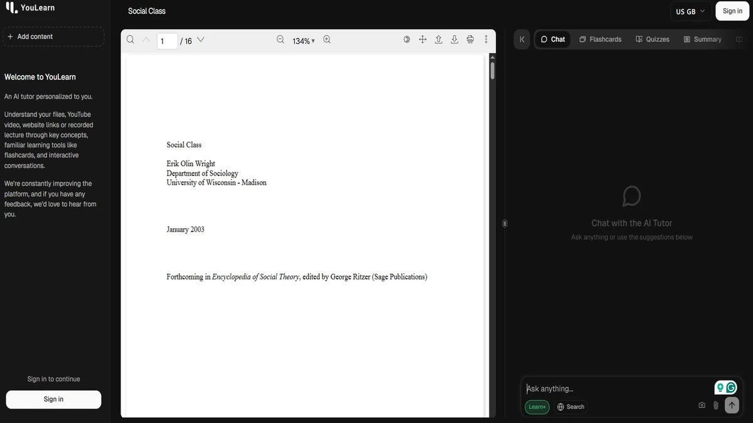
Task: Click 'Sign in to continue' text
Action: tap(53, 379)
